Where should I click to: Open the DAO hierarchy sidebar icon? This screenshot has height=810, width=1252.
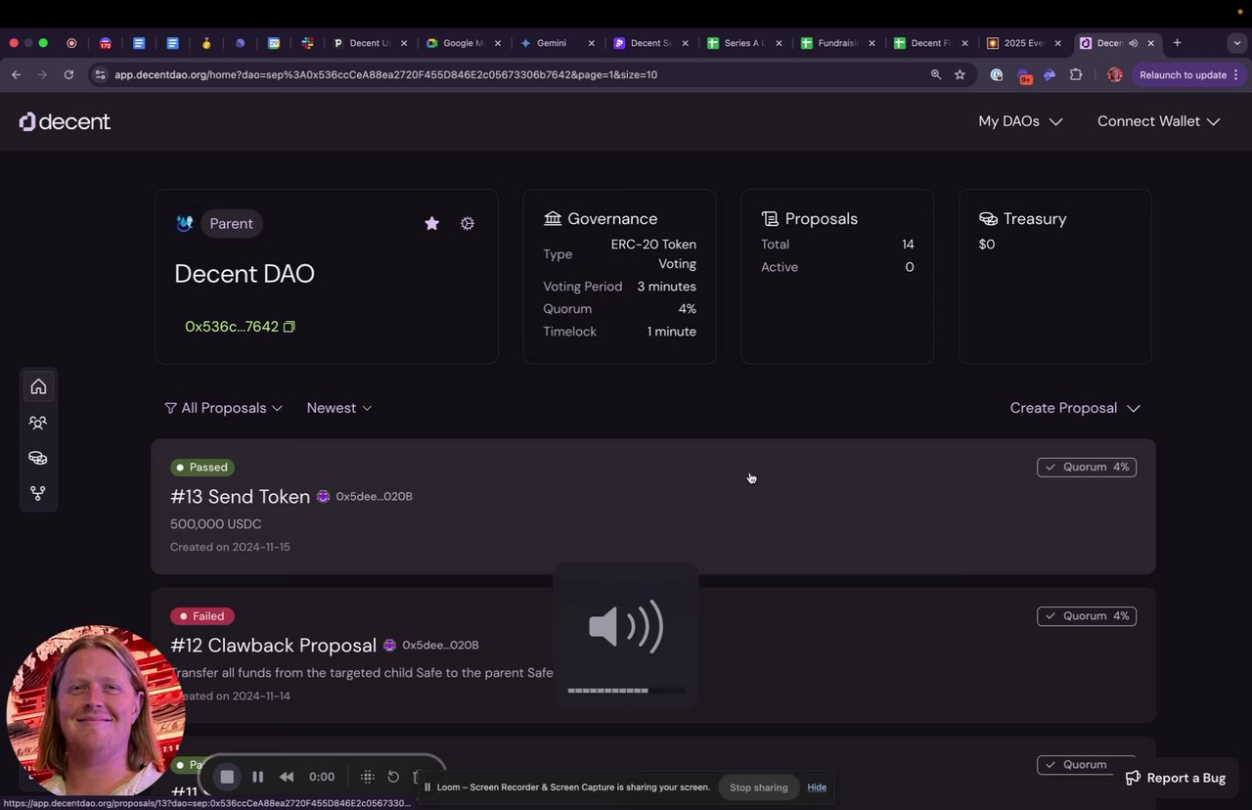coord(38,493)
